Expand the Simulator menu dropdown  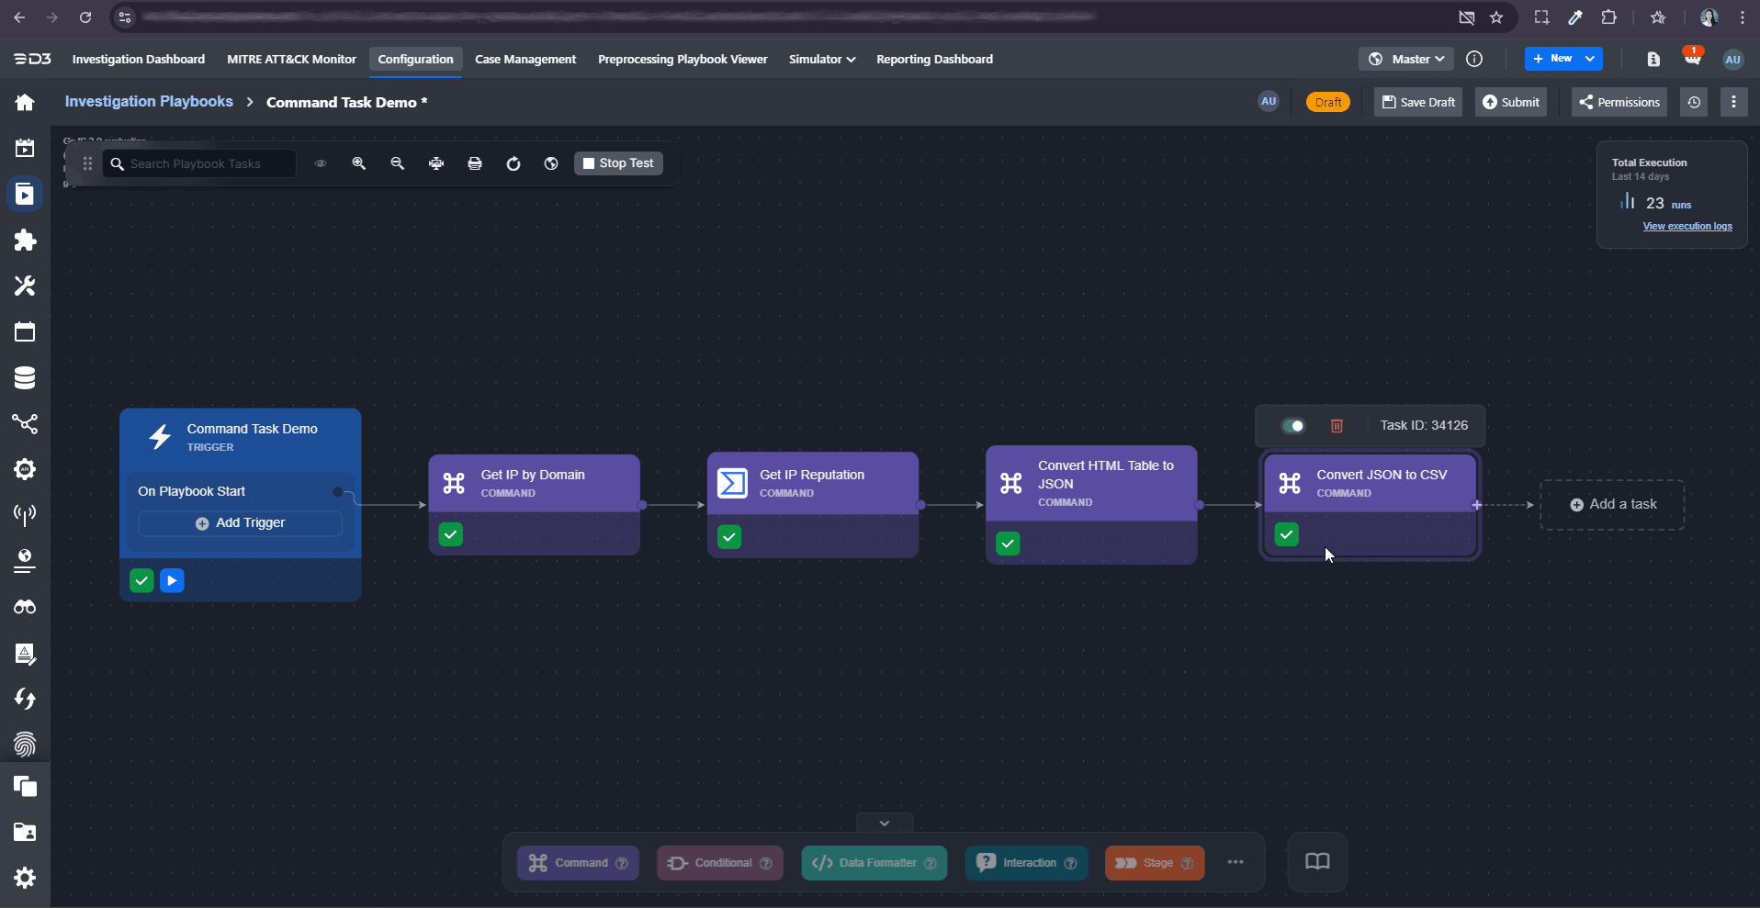point(821,59)
